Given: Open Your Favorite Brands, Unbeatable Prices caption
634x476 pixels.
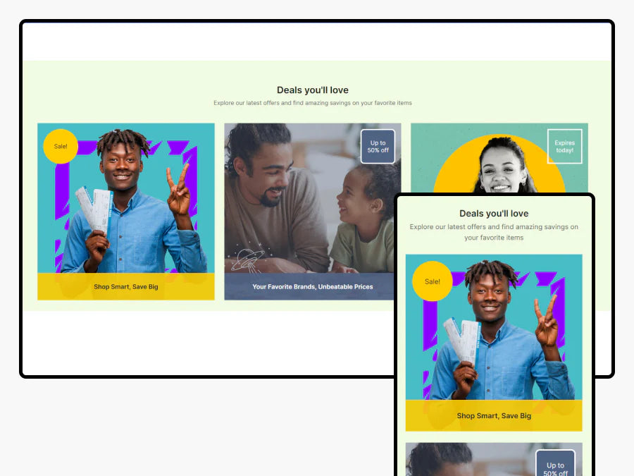Looking at the screenshot, I should pyautogui.click(x=312, y=287).
